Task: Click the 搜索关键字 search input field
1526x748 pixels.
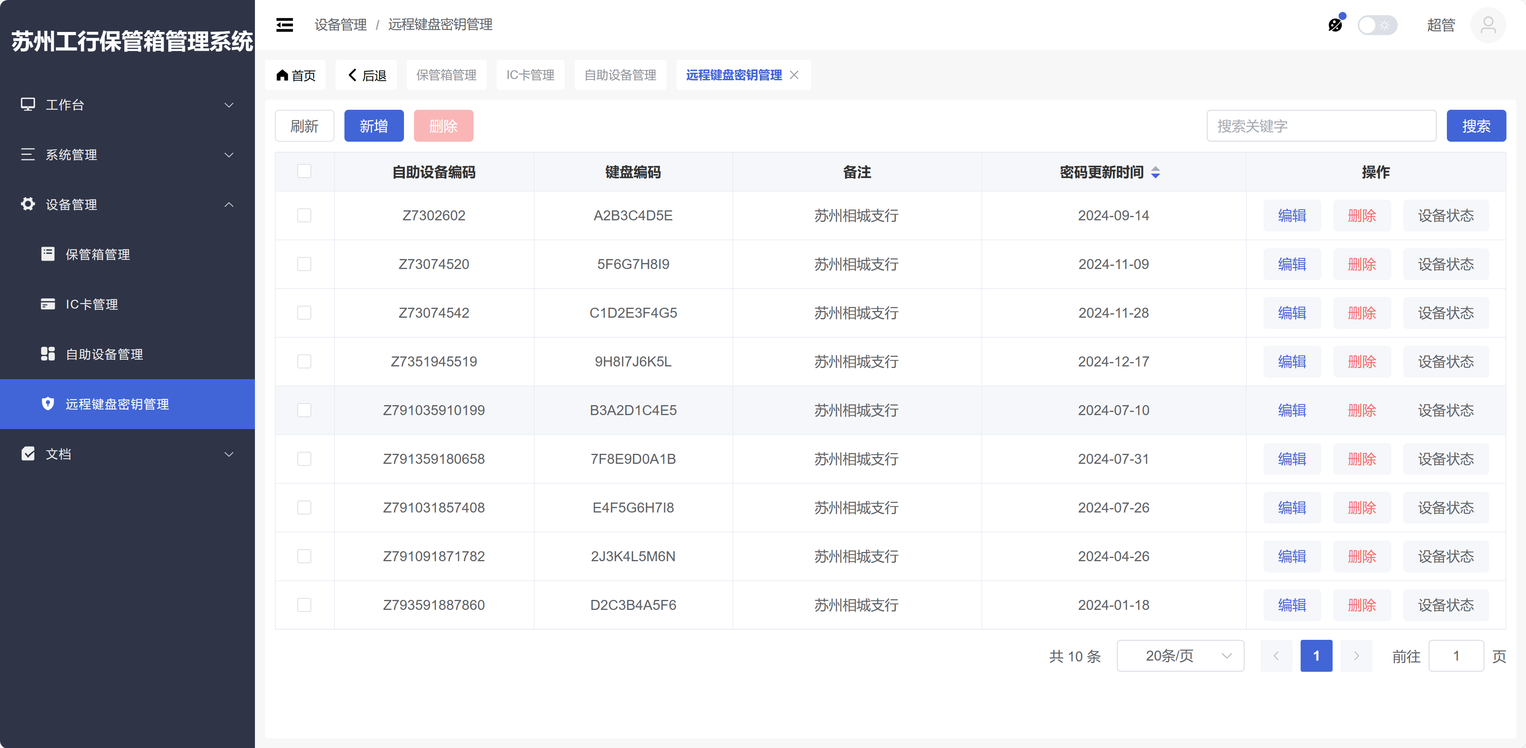Action: coord(1321,126)
